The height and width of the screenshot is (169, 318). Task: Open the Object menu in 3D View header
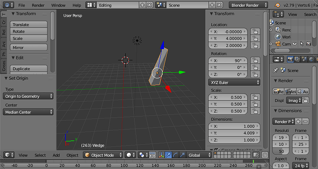click(72, 155)
